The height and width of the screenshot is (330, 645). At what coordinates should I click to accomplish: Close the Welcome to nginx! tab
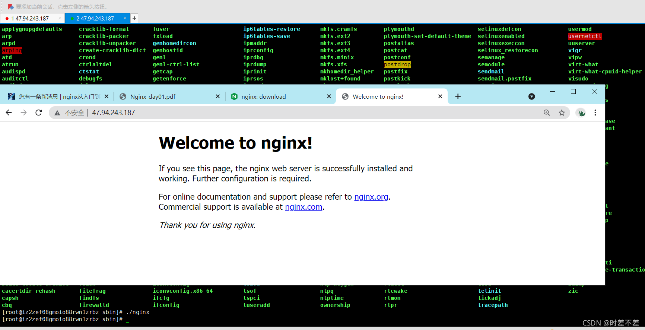pos(440,96)
